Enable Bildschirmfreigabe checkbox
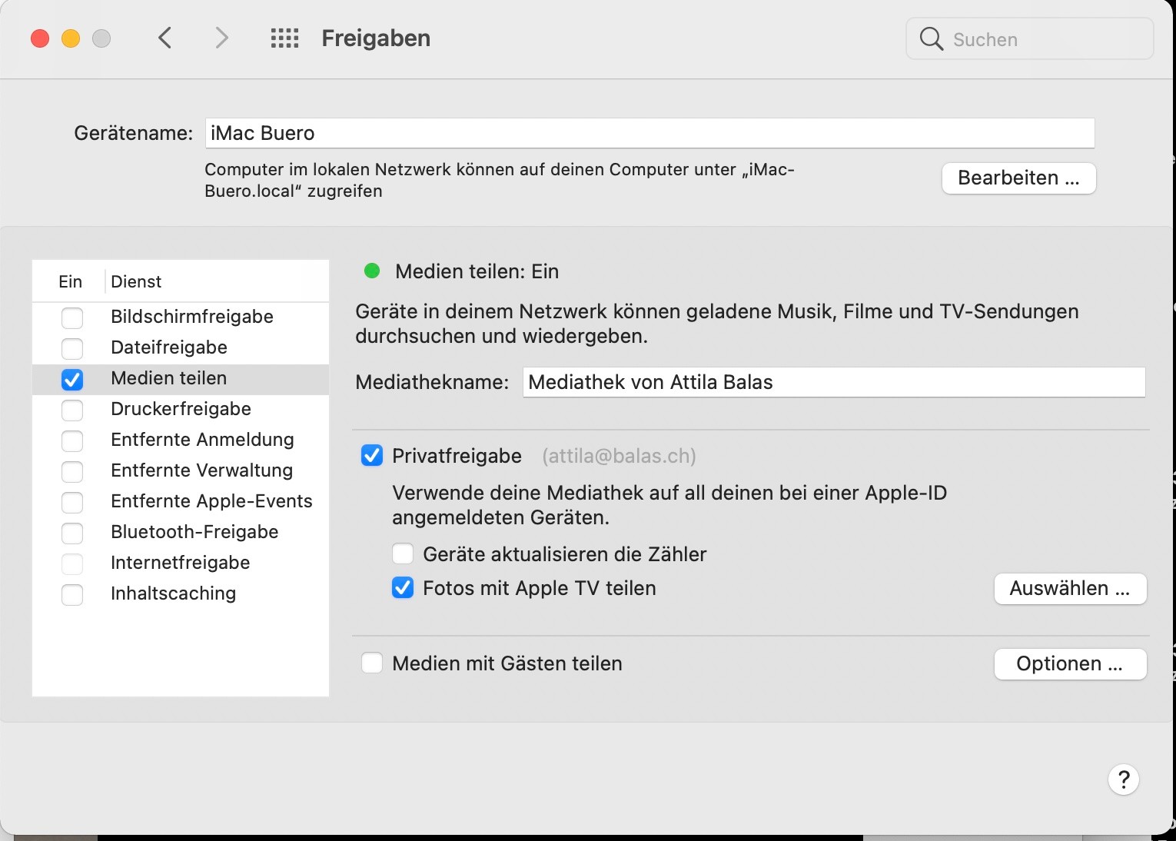Image resolution: width=1176 pixels, height=841 pixels. click(72, 317)
